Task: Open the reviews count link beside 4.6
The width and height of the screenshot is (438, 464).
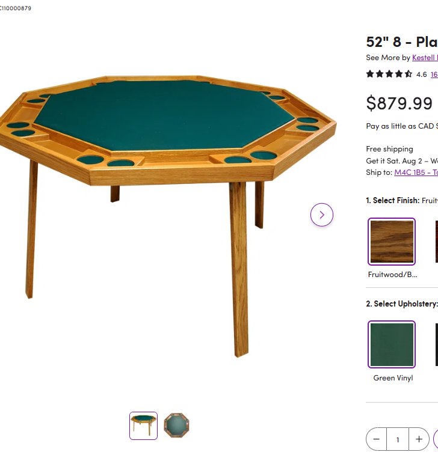Action: pyautogui.click(x=434, y=75)
